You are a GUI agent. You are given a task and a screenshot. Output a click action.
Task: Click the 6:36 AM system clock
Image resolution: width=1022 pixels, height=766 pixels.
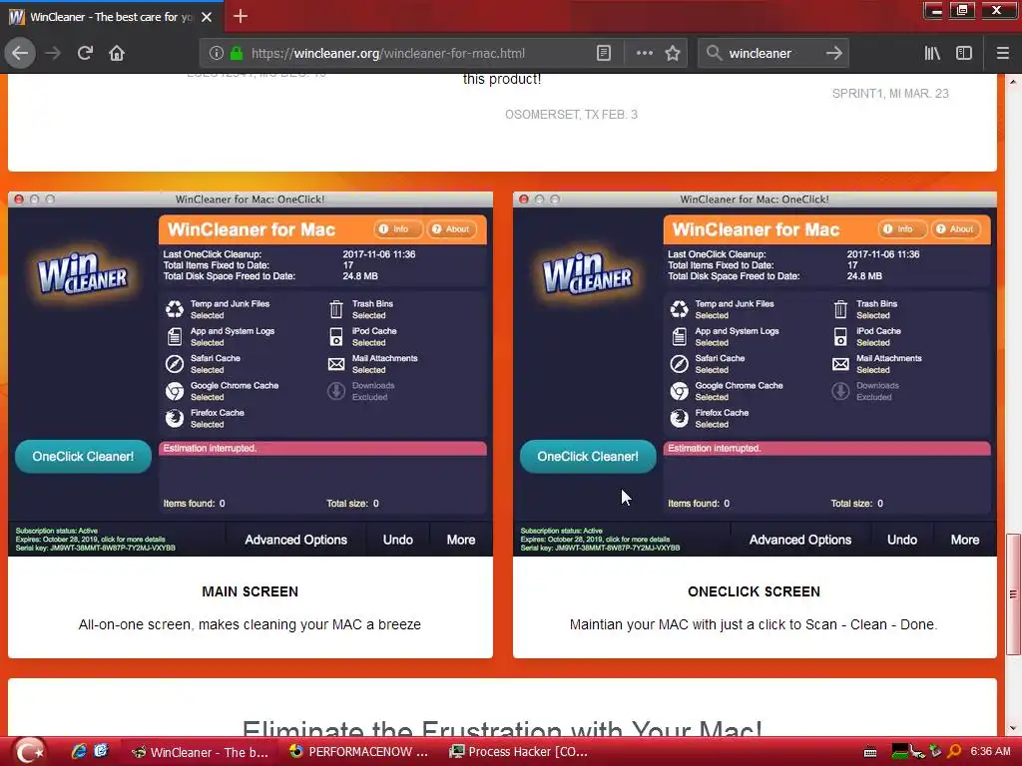[990, 751]
